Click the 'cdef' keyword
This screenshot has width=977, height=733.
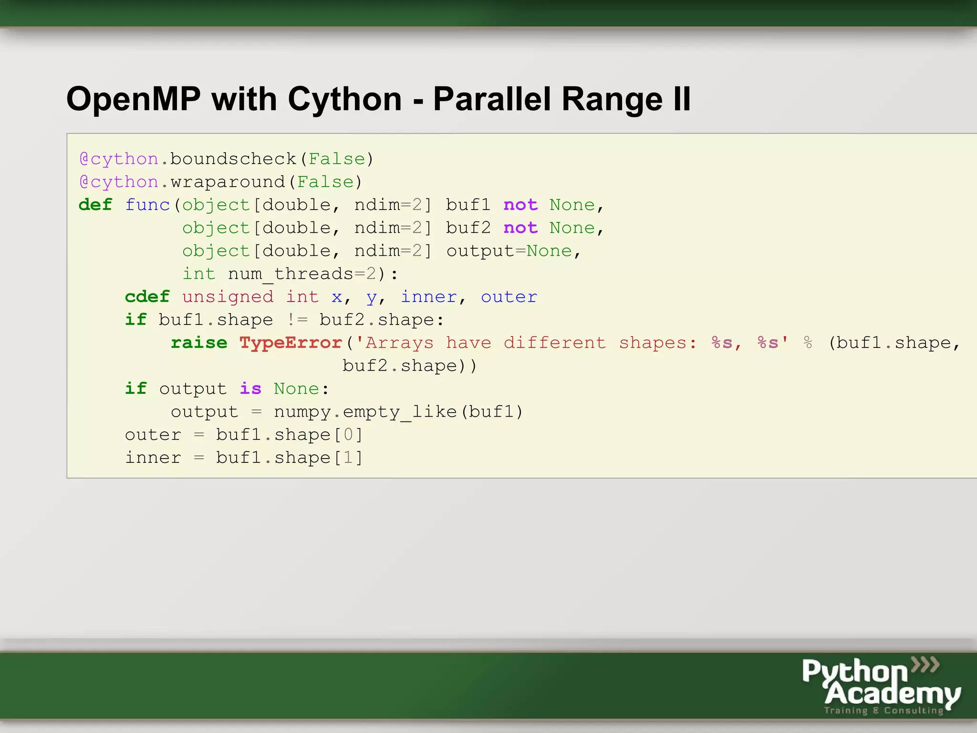(147, 296)
